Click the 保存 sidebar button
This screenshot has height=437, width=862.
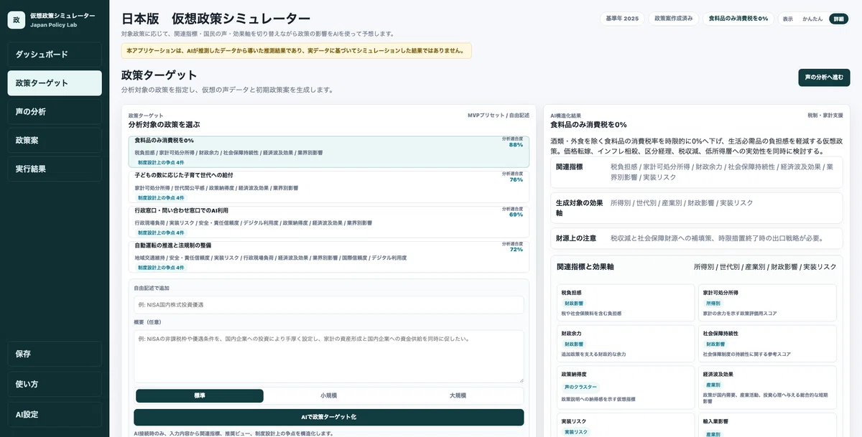55,354
